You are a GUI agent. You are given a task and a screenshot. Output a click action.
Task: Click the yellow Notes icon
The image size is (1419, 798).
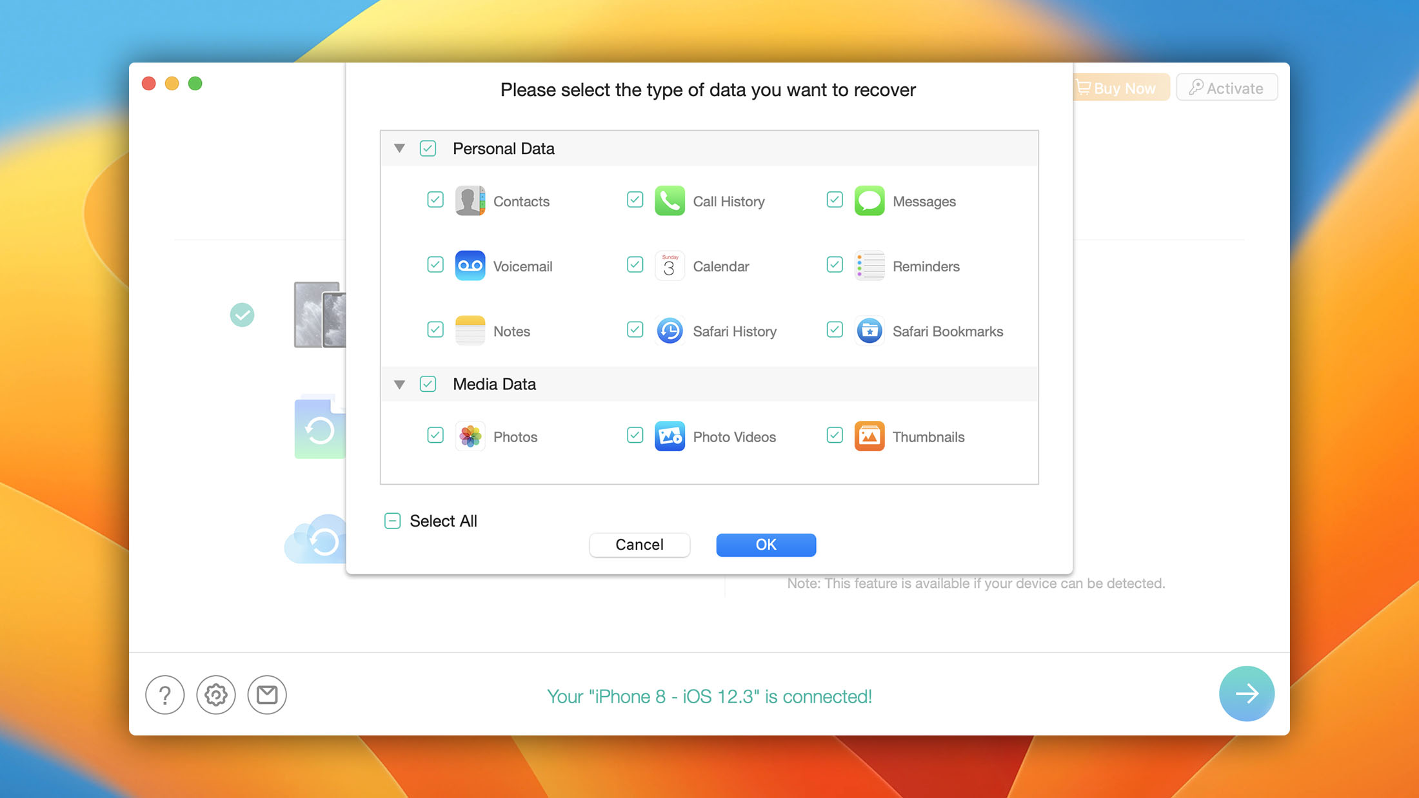[x=470, y=331]
